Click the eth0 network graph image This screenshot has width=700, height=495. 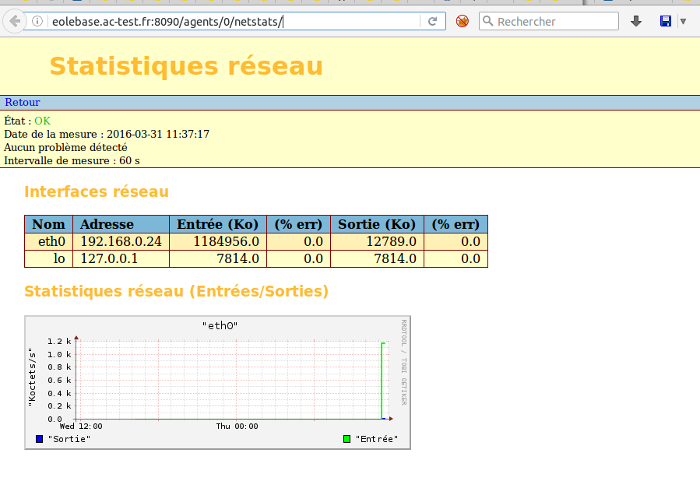coord(217,382)
